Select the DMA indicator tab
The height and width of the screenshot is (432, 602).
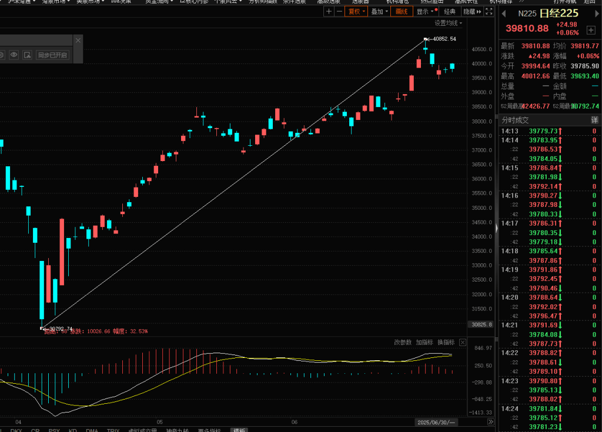[x=92, y=430]
